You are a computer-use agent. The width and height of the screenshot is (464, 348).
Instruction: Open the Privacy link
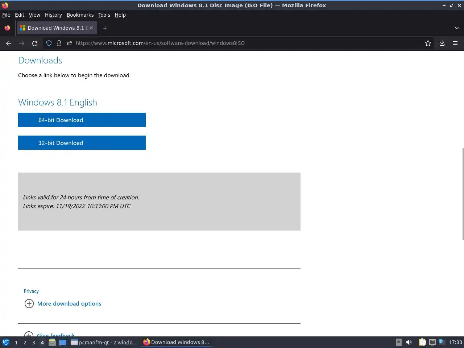31,291
